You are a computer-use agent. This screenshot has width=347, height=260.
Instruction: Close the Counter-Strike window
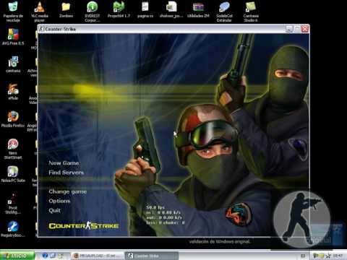(x=305, y=29)
